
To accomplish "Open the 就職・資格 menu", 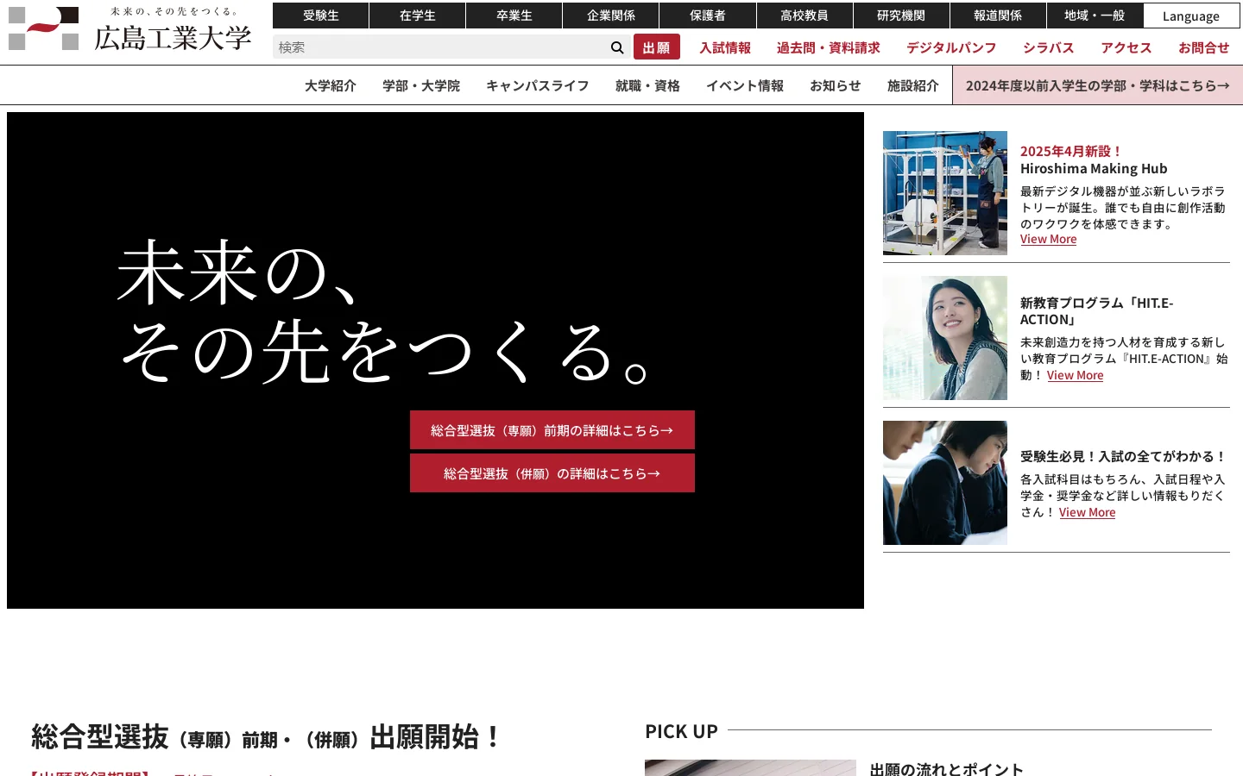I will (x=647, y=85).
